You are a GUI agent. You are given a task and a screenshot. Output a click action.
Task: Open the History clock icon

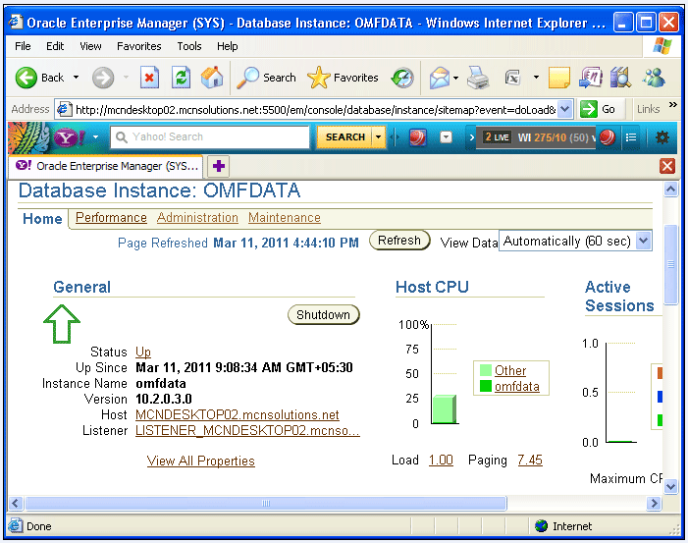tap(402, 79)
